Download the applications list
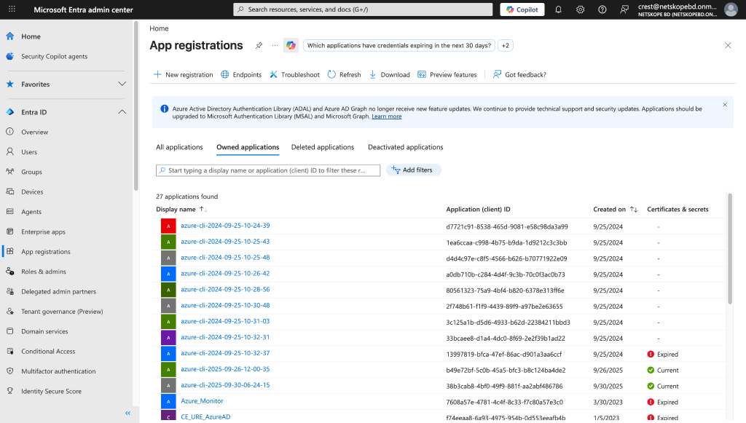This screenshot has height=423, width=746. pos(390,74)
